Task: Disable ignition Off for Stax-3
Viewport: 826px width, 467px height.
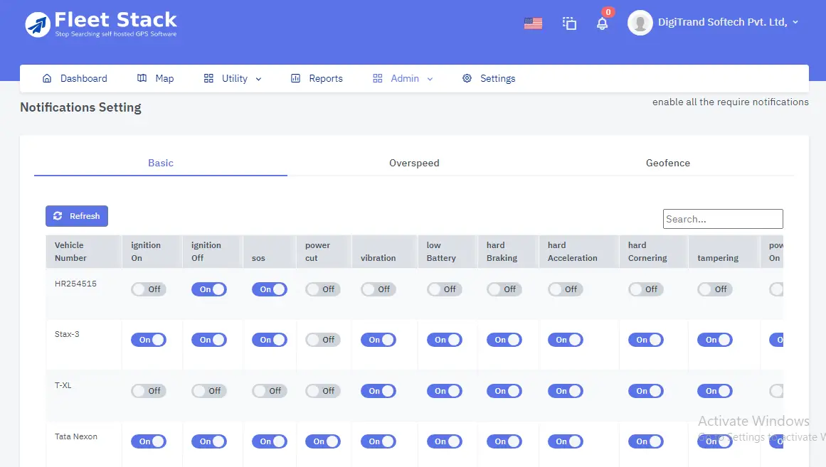Action: (x=209, y=340)
